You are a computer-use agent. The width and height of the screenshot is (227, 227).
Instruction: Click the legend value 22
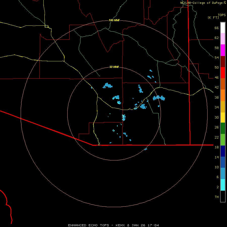click(x=217, y=137)
